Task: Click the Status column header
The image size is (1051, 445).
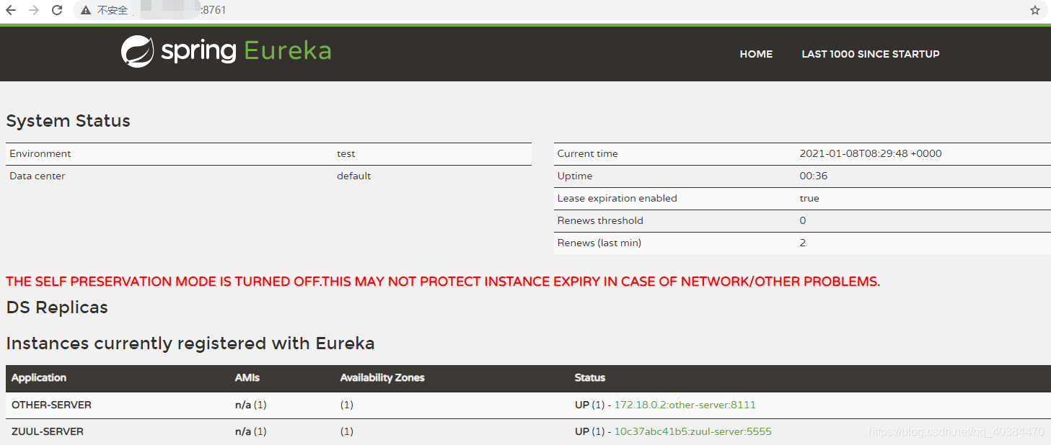Action: pyautogui.click(x=590, y=378)
